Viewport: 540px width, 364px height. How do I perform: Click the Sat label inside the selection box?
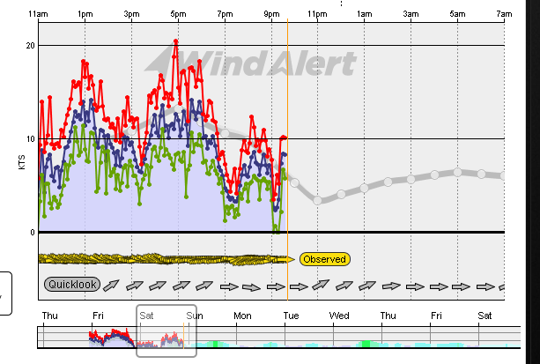tap(146, 316)
